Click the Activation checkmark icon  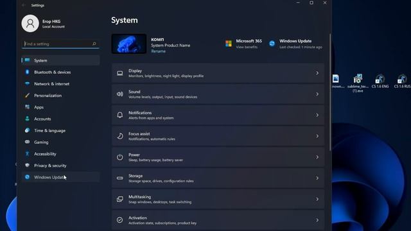(120, 220)
